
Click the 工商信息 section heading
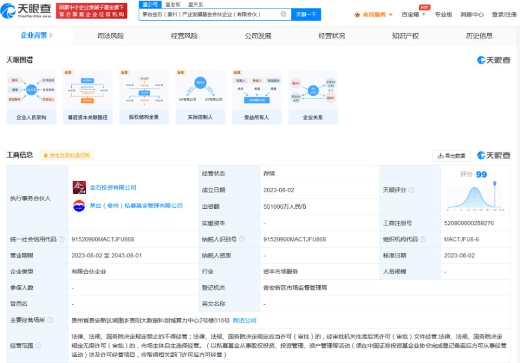[20, 155]
